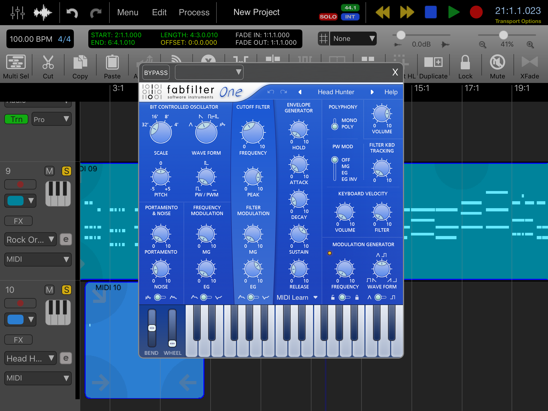Click the redo arrow in top bar
The width and height of the screenshot is (548, 411).
tap(96, 13)
